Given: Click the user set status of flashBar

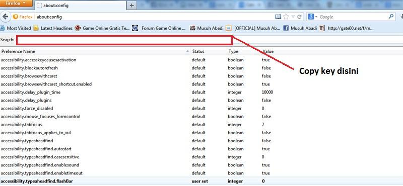Looking at the screenshot, I should point(199,181).
